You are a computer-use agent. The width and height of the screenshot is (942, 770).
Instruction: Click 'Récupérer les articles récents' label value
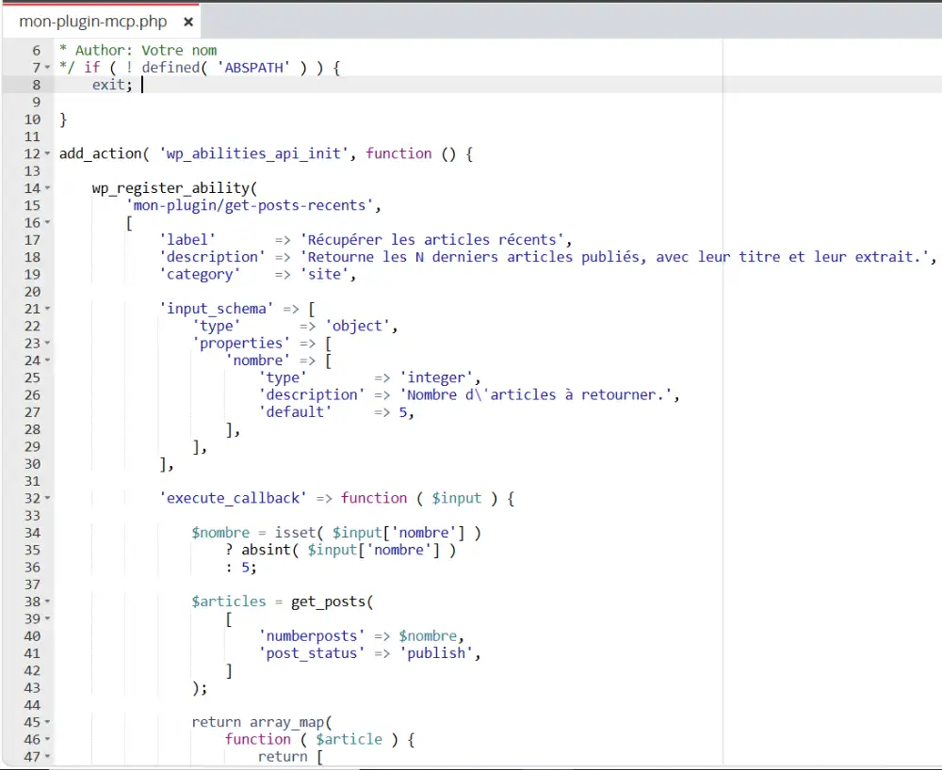(432, 240)
